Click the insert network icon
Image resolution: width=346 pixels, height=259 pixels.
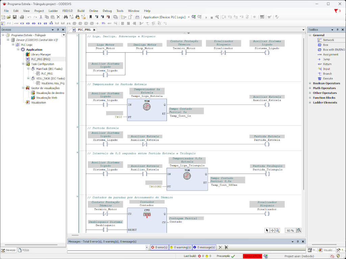coord(3,23)
